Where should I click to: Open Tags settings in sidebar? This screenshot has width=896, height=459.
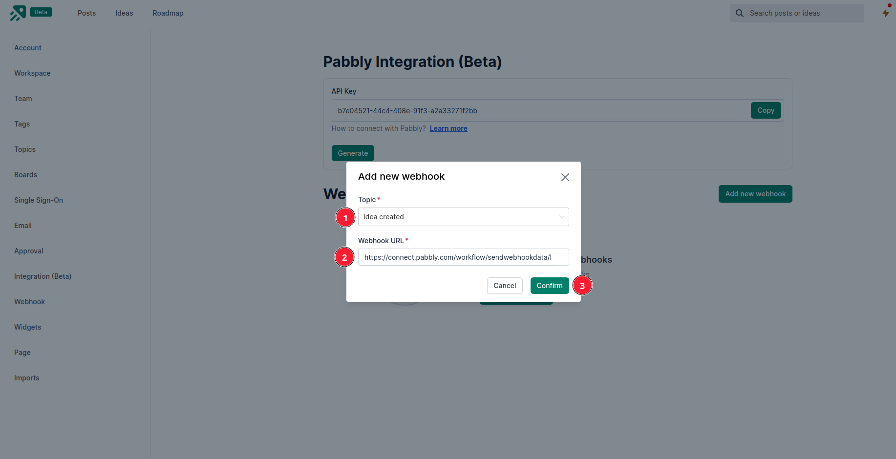click(x=22, y=124)
